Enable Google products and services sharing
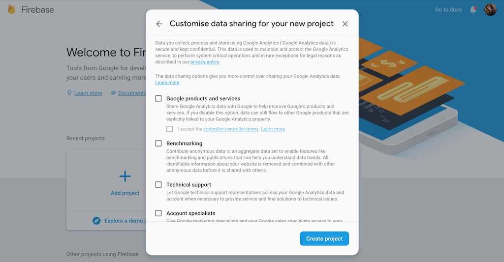The height and width of the screenshot is (262, 504). tap(158, 98)
